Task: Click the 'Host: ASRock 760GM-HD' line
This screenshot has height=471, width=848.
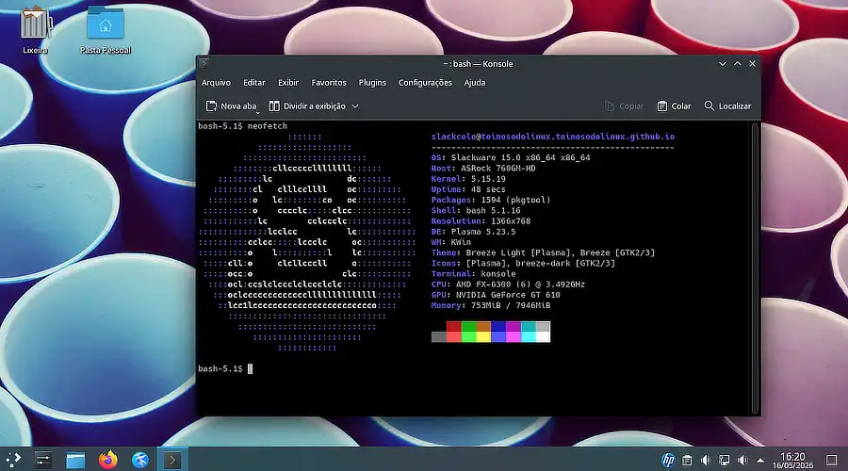Action: click(x=483, y=169)
